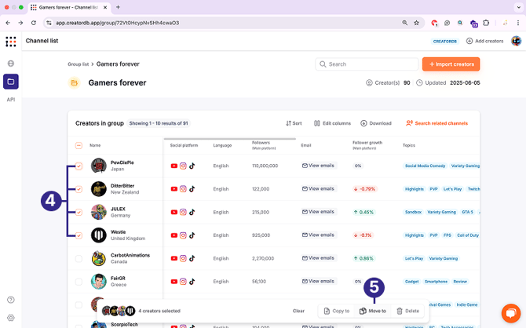
Task: Open PewDiePie's TikTok icon
Action: (192, 166)
